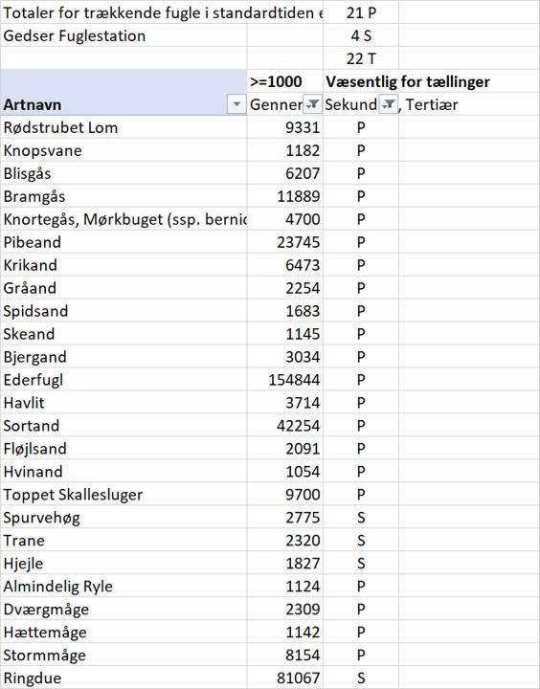Click the Tertiær header text
This screenshot has width=540, height=689.
pyautogui.click(x=432, y=104)
